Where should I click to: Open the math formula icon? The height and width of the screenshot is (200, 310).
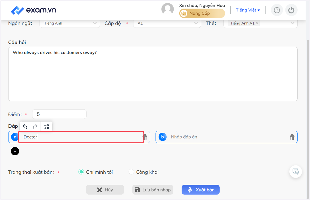[47, 126]
